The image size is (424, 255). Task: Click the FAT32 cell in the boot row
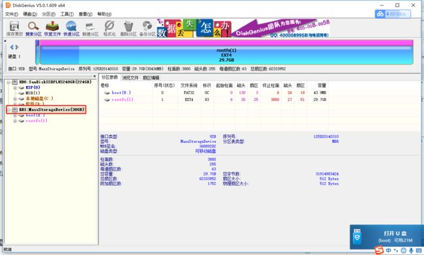pos(189,93)
